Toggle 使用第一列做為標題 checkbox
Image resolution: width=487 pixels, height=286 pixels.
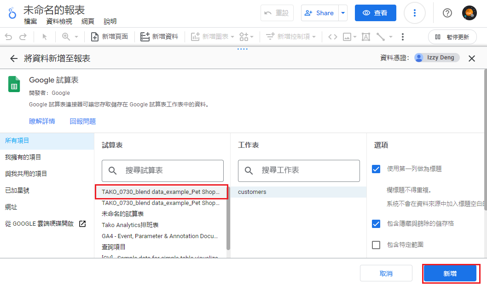pos(376,169)
